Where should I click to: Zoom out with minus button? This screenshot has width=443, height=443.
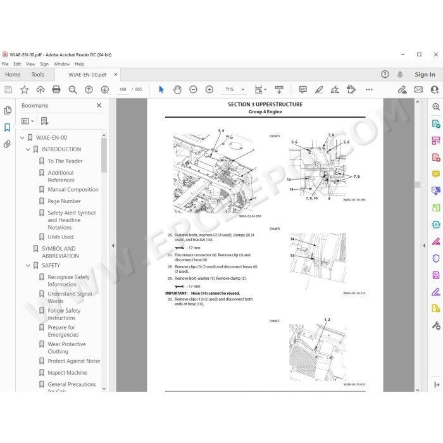[x=193, y=90]
